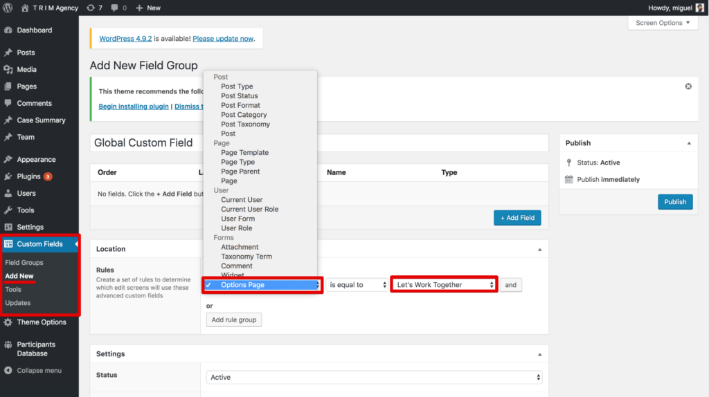Click the Participants Database icon
This screenshot has width=709, height=397.
(8, 344)
